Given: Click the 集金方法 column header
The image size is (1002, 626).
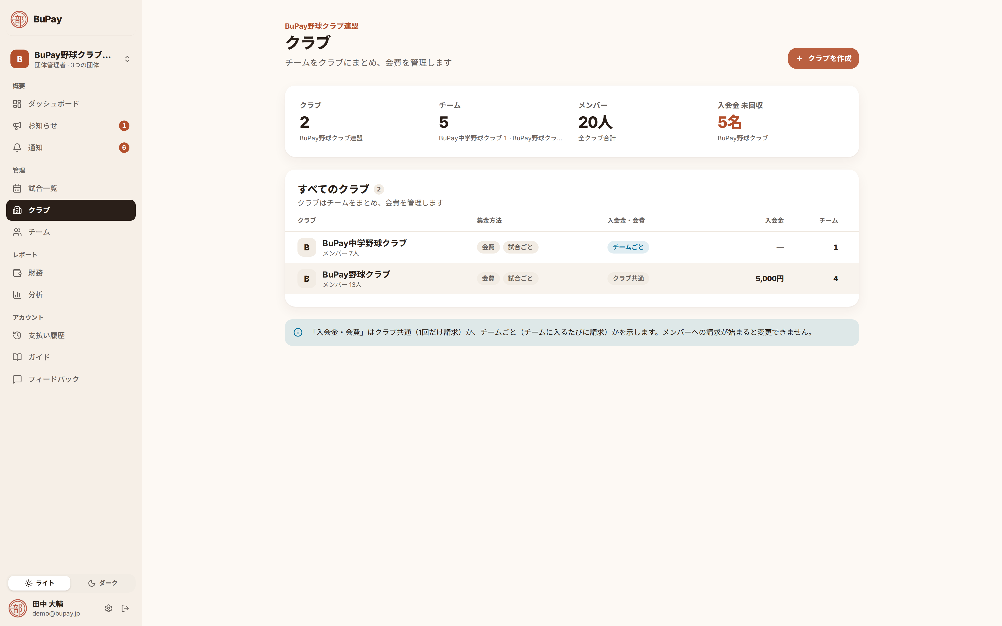Looking at the screenshot, I should tap(489, 220).
